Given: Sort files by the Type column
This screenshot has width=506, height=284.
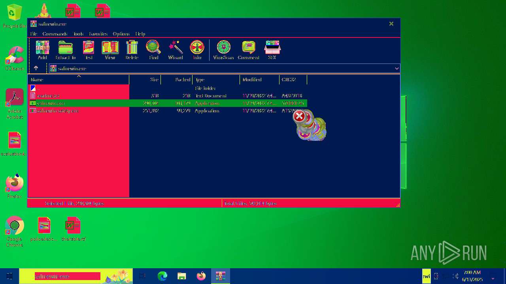Looking at the screenshot, I should pos(216,80).
